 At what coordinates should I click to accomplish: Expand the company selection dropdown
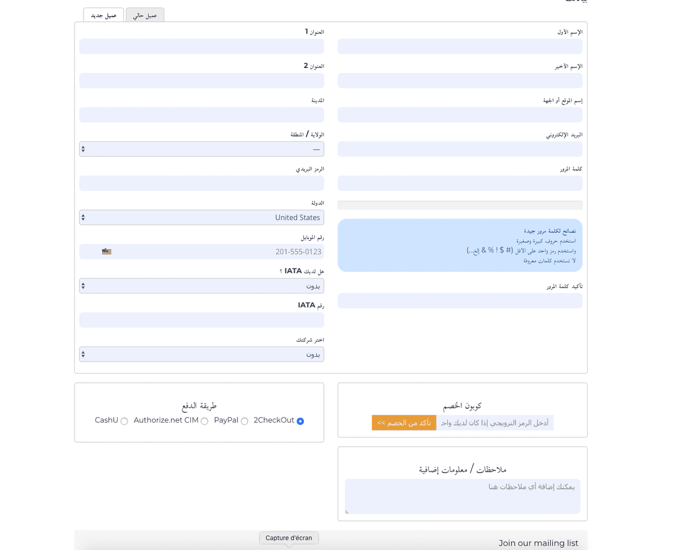(201, 355)
